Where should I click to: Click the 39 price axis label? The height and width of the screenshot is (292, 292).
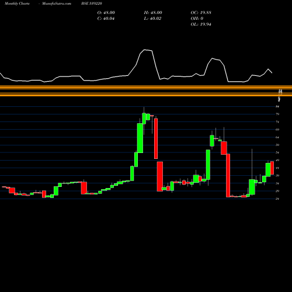(277, 176)
